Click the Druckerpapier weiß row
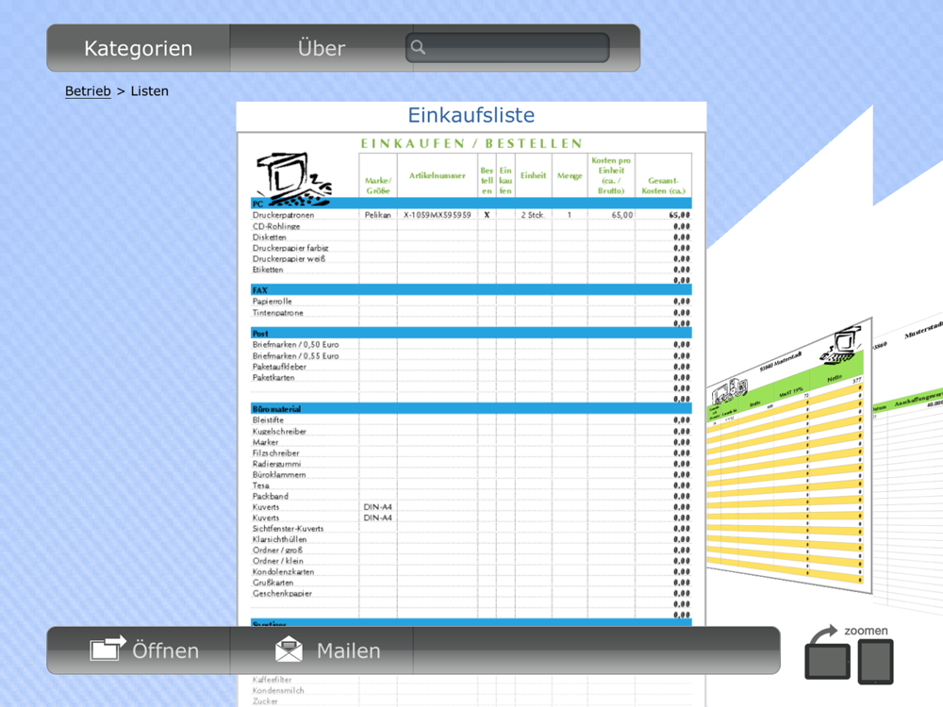 pos(471,258)
